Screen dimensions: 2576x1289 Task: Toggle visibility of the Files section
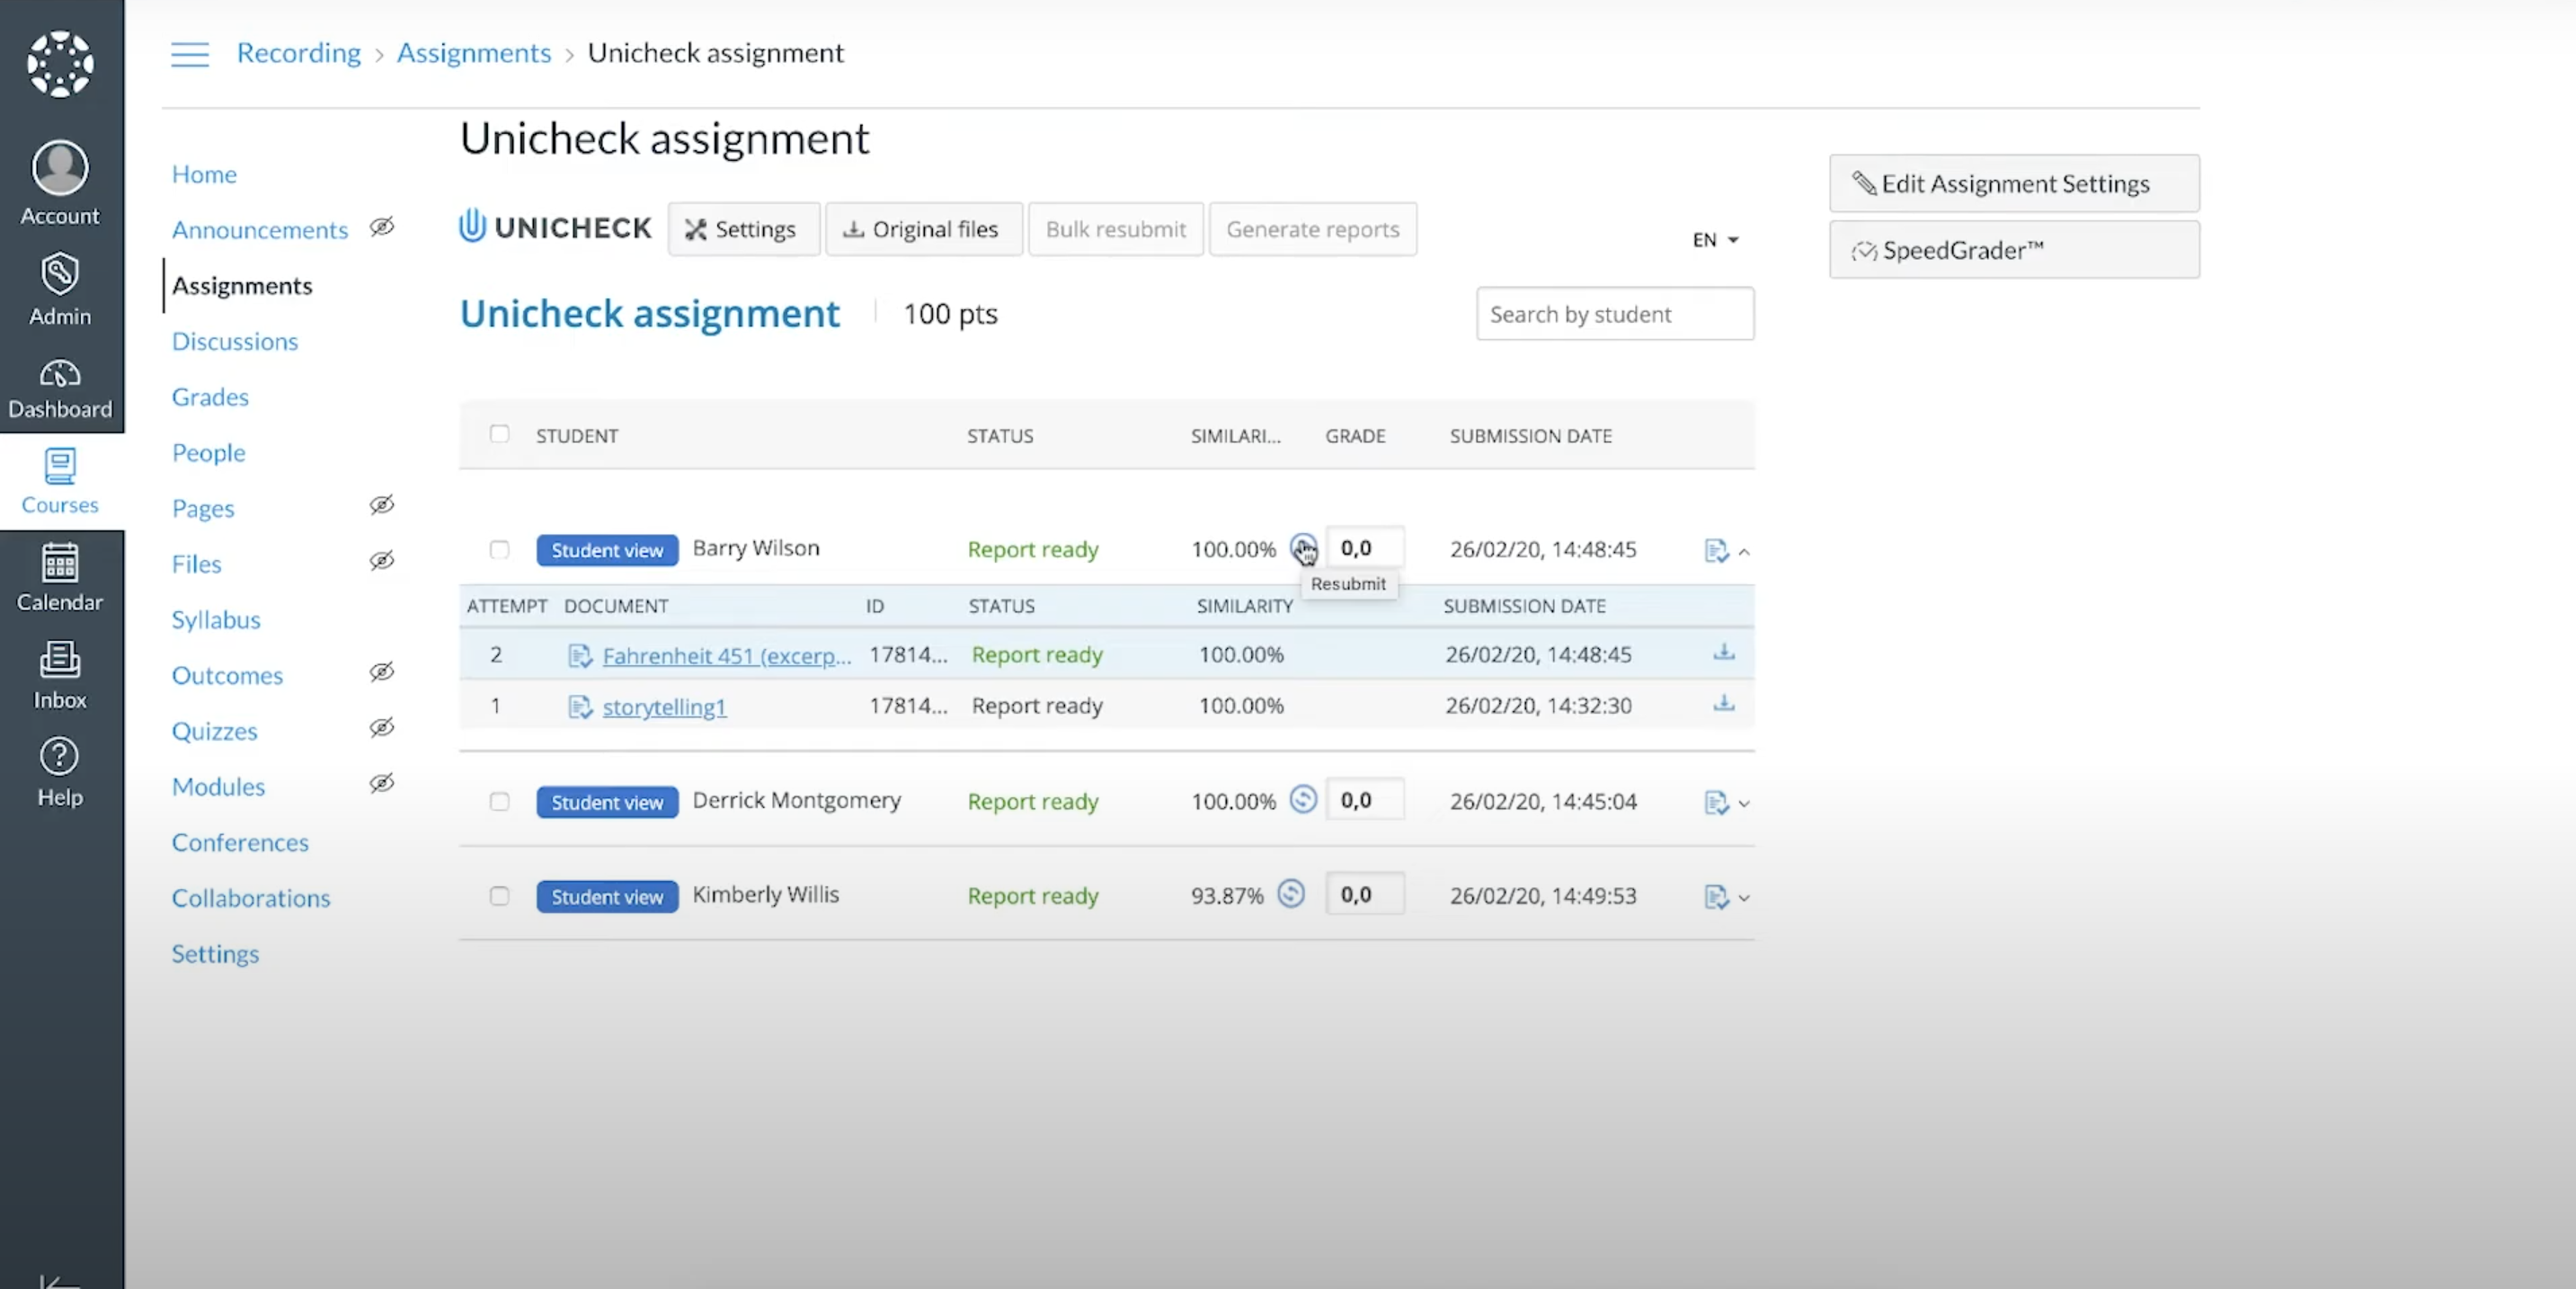[x=383, y=561]
